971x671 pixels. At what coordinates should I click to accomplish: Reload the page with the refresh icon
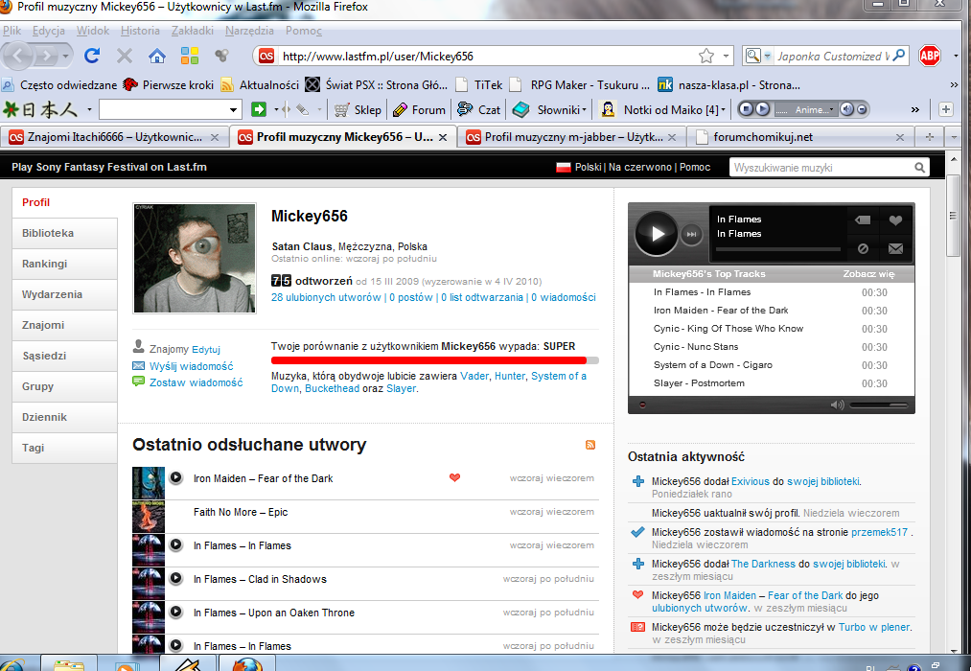click(x=92, y=56)
